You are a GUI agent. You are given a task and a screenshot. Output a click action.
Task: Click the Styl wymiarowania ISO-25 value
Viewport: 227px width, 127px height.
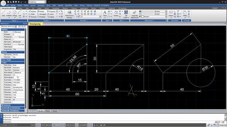(18, 55)
